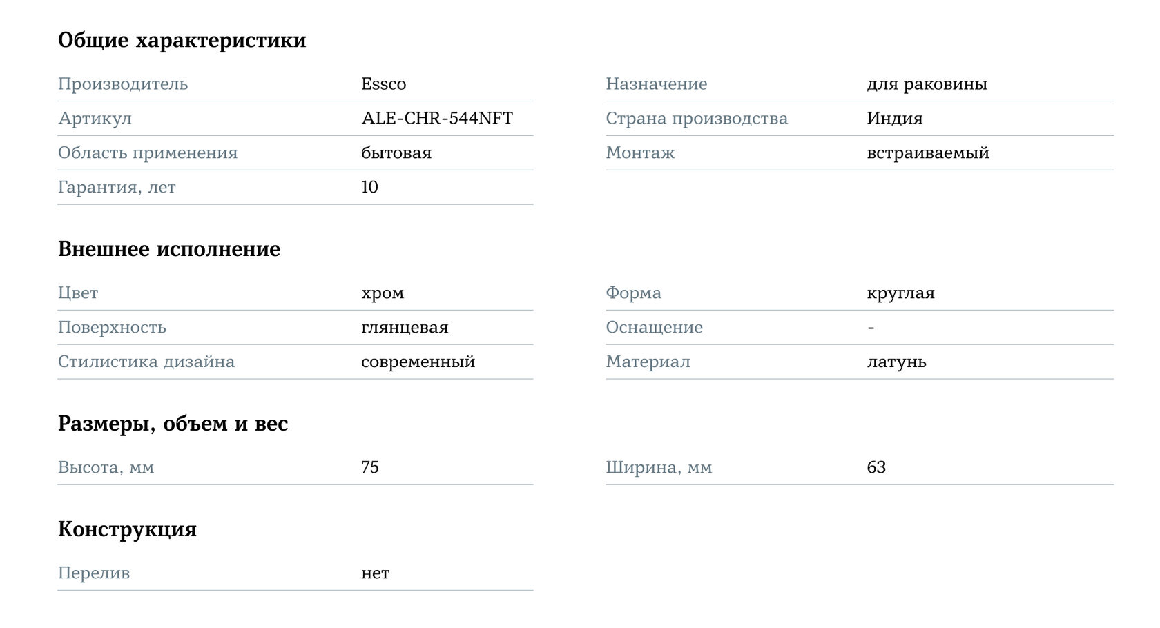The height and width of the screenshot is (628, 1160).
Task: Click the color value "хром"
Action: (x=382, y=293)
